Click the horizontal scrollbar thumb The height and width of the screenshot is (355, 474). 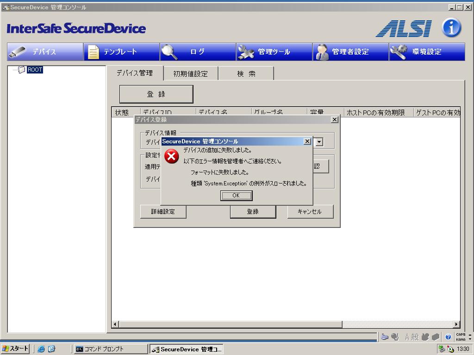(x=231, y=324)
